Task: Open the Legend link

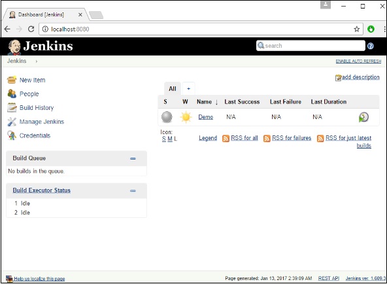Action: click(x=208, y=138)
